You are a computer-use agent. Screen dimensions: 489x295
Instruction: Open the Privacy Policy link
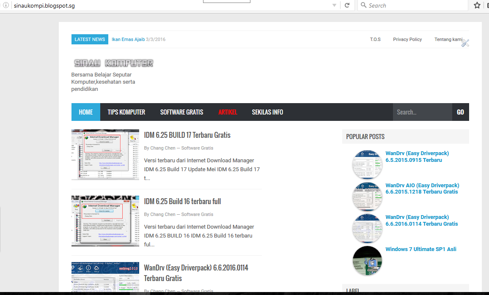coord(407,39)
